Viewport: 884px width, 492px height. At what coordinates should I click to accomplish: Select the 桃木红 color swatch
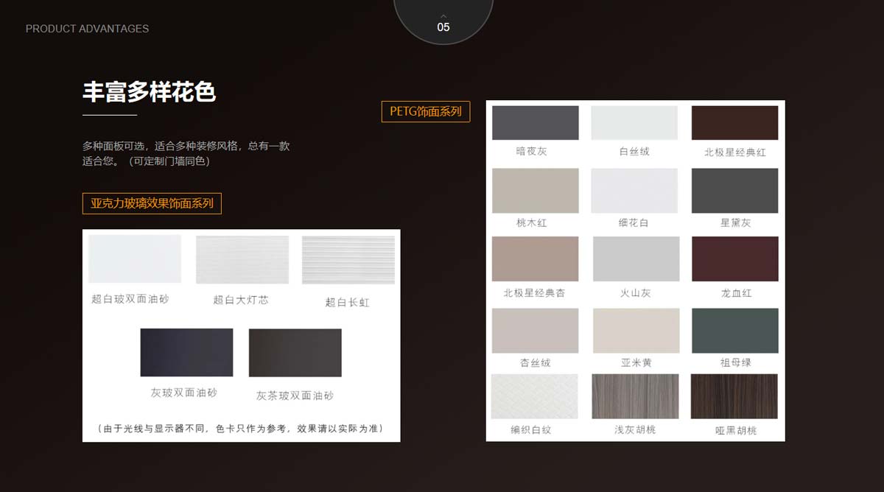(536, 191)
